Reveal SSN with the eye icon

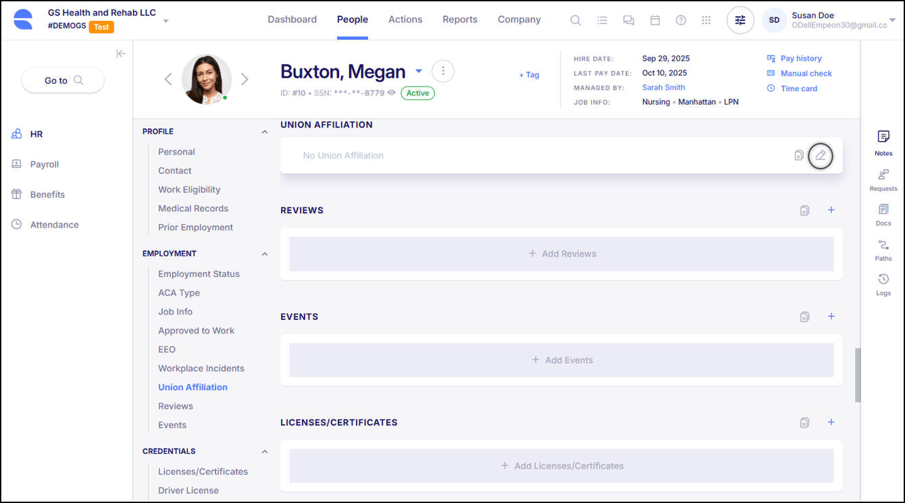(392, 93)
